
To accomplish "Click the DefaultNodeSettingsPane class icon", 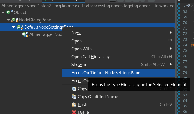I will (20, 27).
